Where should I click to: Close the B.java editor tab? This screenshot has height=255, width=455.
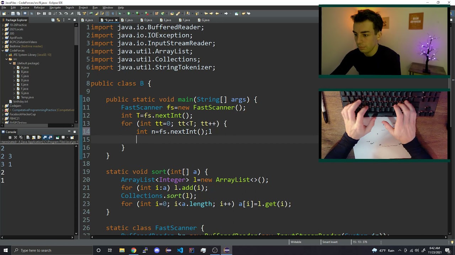click(x=116, y=20)
